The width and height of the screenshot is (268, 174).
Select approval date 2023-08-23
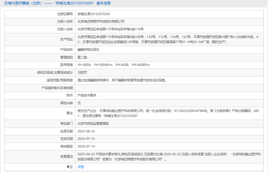tap(86, 131)
